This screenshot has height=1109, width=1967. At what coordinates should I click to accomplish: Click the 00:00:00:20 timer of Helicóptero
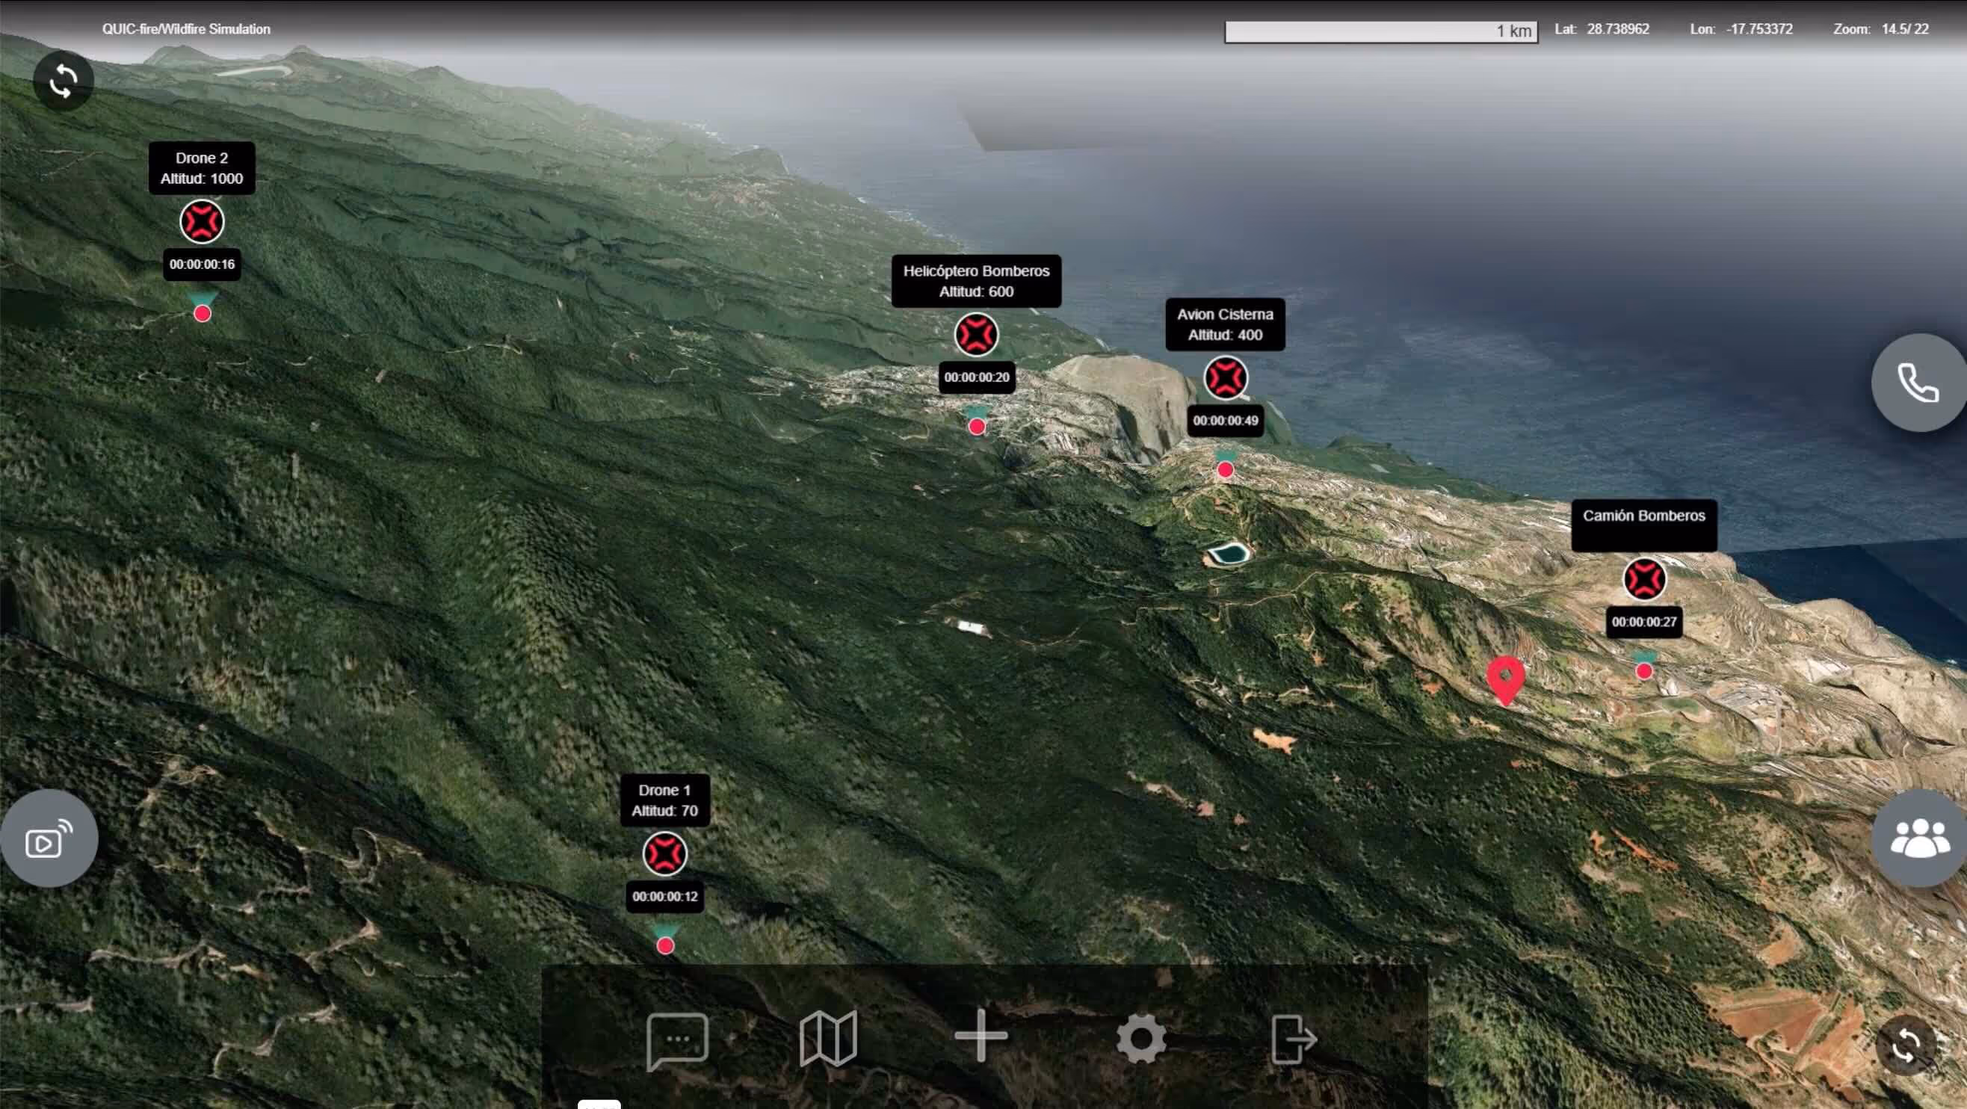(977, 377)
